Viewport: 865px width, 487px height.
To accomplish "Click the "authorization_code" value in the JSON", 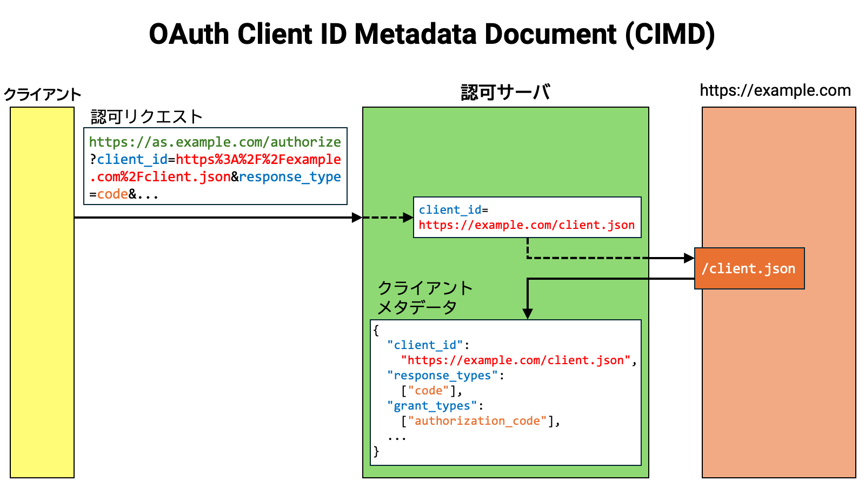I will coord(477,421).
